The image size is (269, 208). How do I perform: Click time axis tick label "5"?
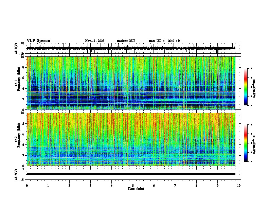(x=133, y=186)
